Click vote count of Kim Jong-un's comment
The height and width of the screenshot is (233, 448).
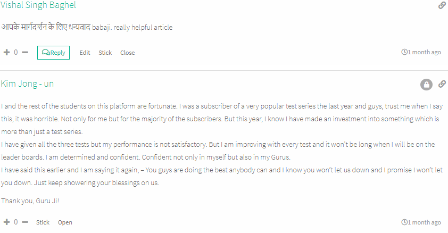coord(16,222)
